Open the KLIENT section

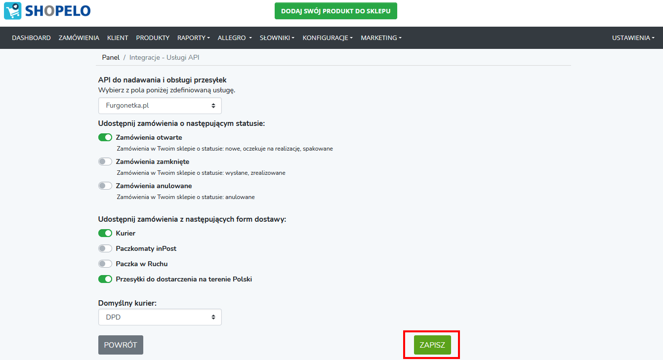coord(118,38)
